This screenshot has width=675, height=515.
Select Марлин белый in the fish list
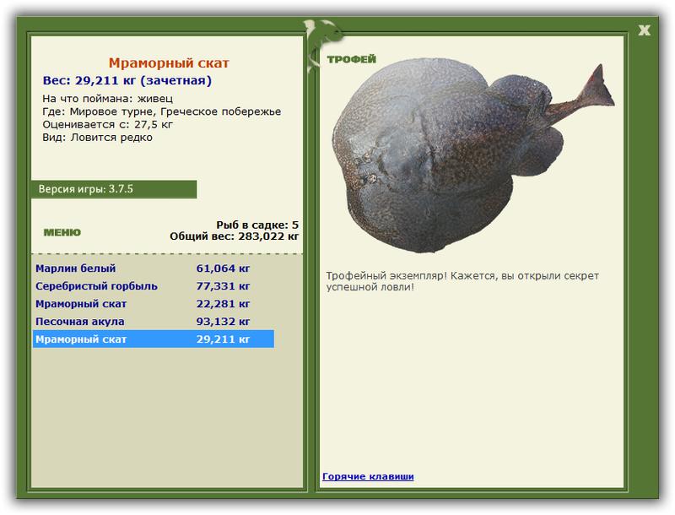(154, 268)
